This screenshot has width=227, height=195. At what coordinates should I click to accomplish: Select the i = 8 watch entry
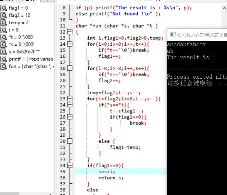(14, 30)
